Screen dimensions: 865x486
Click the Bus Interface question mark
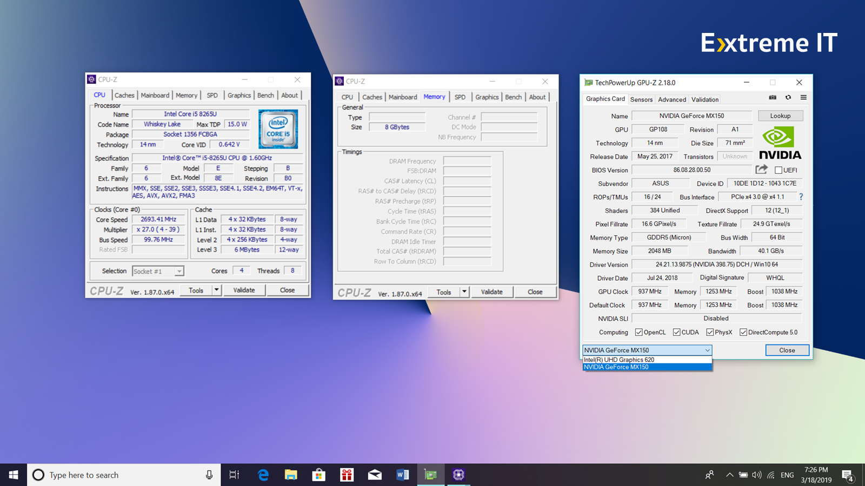click(x=801, y=197)
